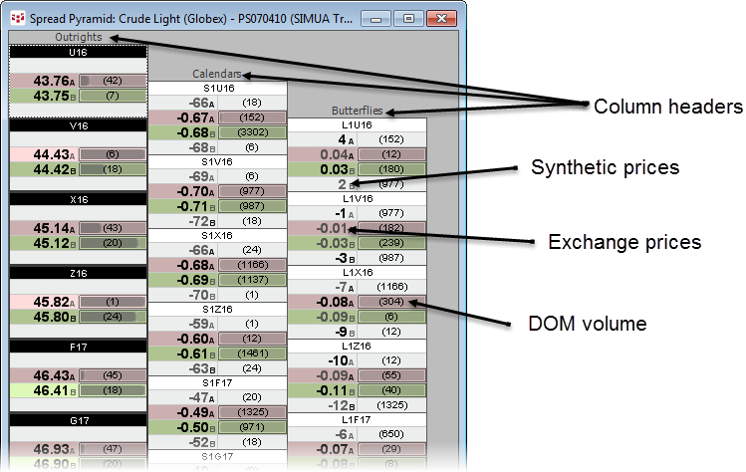746x472 pixels.
Task: Click the X16 bid volume bar showing 20
Action: pyautogui.click(x=112, y=243)
